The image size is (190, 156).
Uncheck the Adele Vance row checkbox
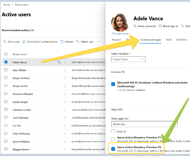pyautogui.click(x=6, y=62)
